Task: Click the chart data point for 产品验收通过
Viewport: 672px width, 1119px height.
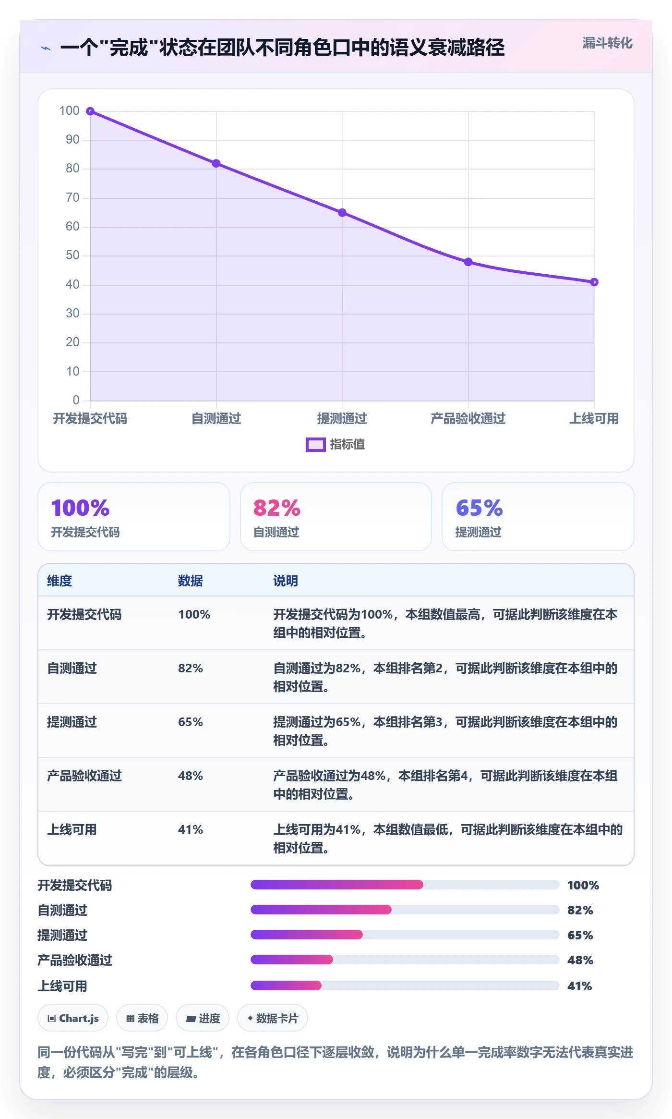Action: click(468, 262)
